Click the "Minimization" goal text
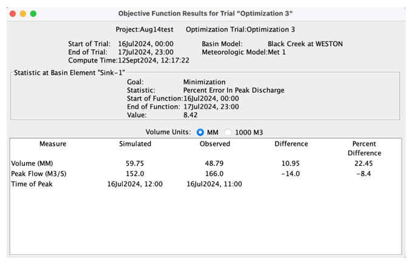Viewport: 410px width, 261px height. 204,82
